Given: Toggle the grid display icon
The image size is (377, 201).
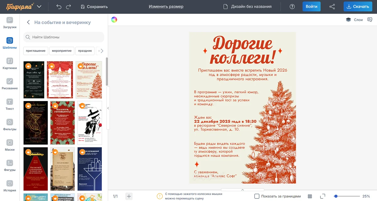Looking at the screenshot, I should 310,196.
